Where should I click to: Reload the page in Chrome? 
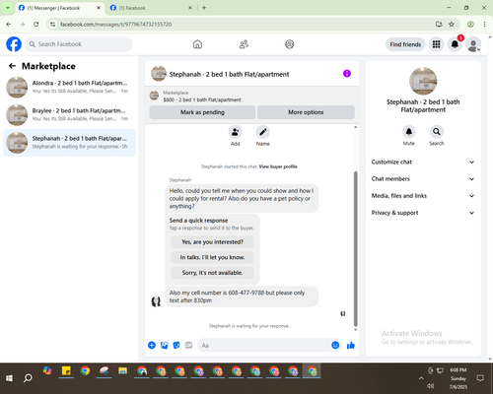tap(36, 25)
